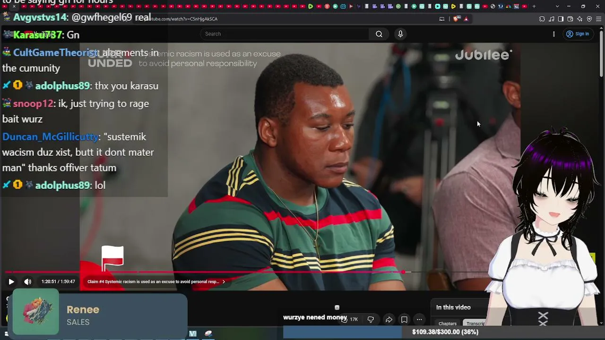Click the username CultGameTheorist in chat
Screen dimensions: 605x340
click(x=56, y=53)
